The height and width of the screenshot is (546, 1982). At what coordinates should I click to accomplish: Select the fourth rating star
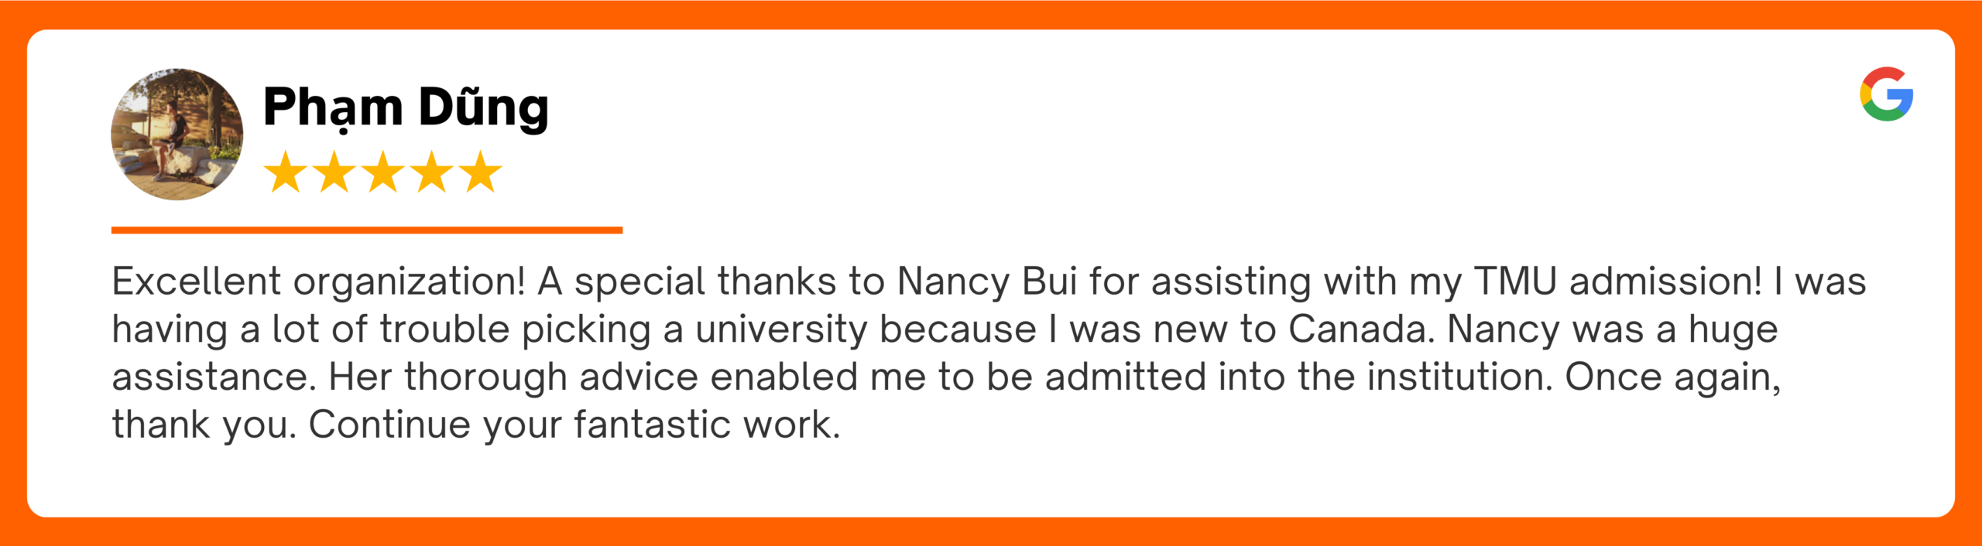tap(432, 172)
